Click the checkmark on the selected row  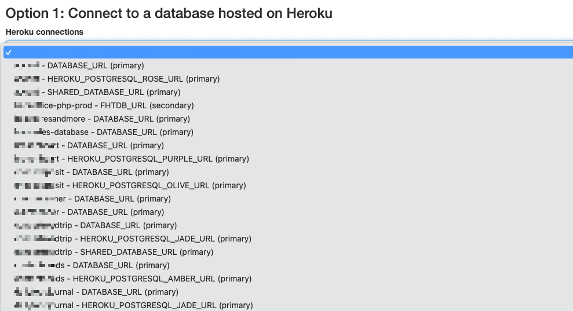click(x=9, y=53)
